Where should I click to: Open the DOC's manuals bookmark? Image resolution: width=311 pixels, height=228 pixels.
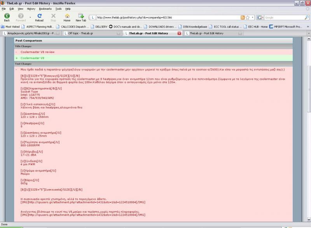coord(126,26)
